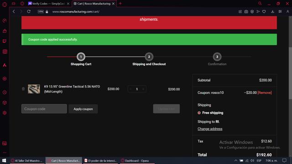Open the Aria AI sidebar icon
This screenshot has height=164, width=292.
5,65
